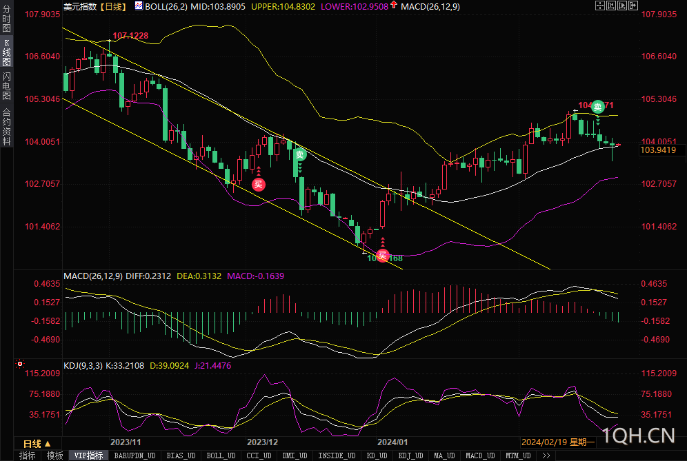687x461 pixels.
Task: Apply the MA_UD indicator
Action: (444, 455)
